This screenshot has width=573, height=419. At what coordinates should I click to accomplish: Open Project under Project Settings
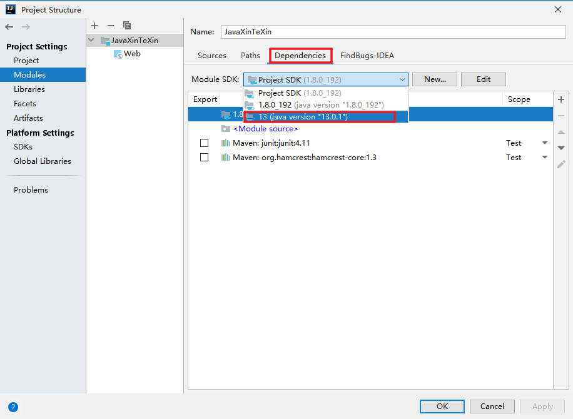[26, 60]
